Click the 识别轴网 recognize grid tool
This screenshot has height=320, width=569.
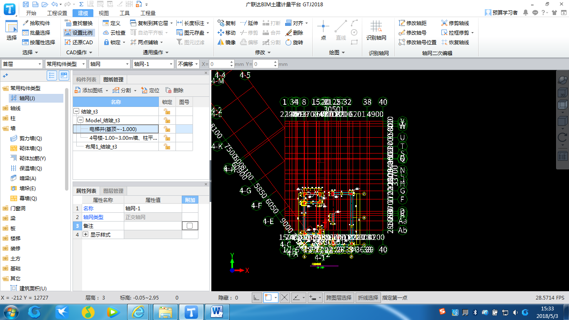(376, 30)
